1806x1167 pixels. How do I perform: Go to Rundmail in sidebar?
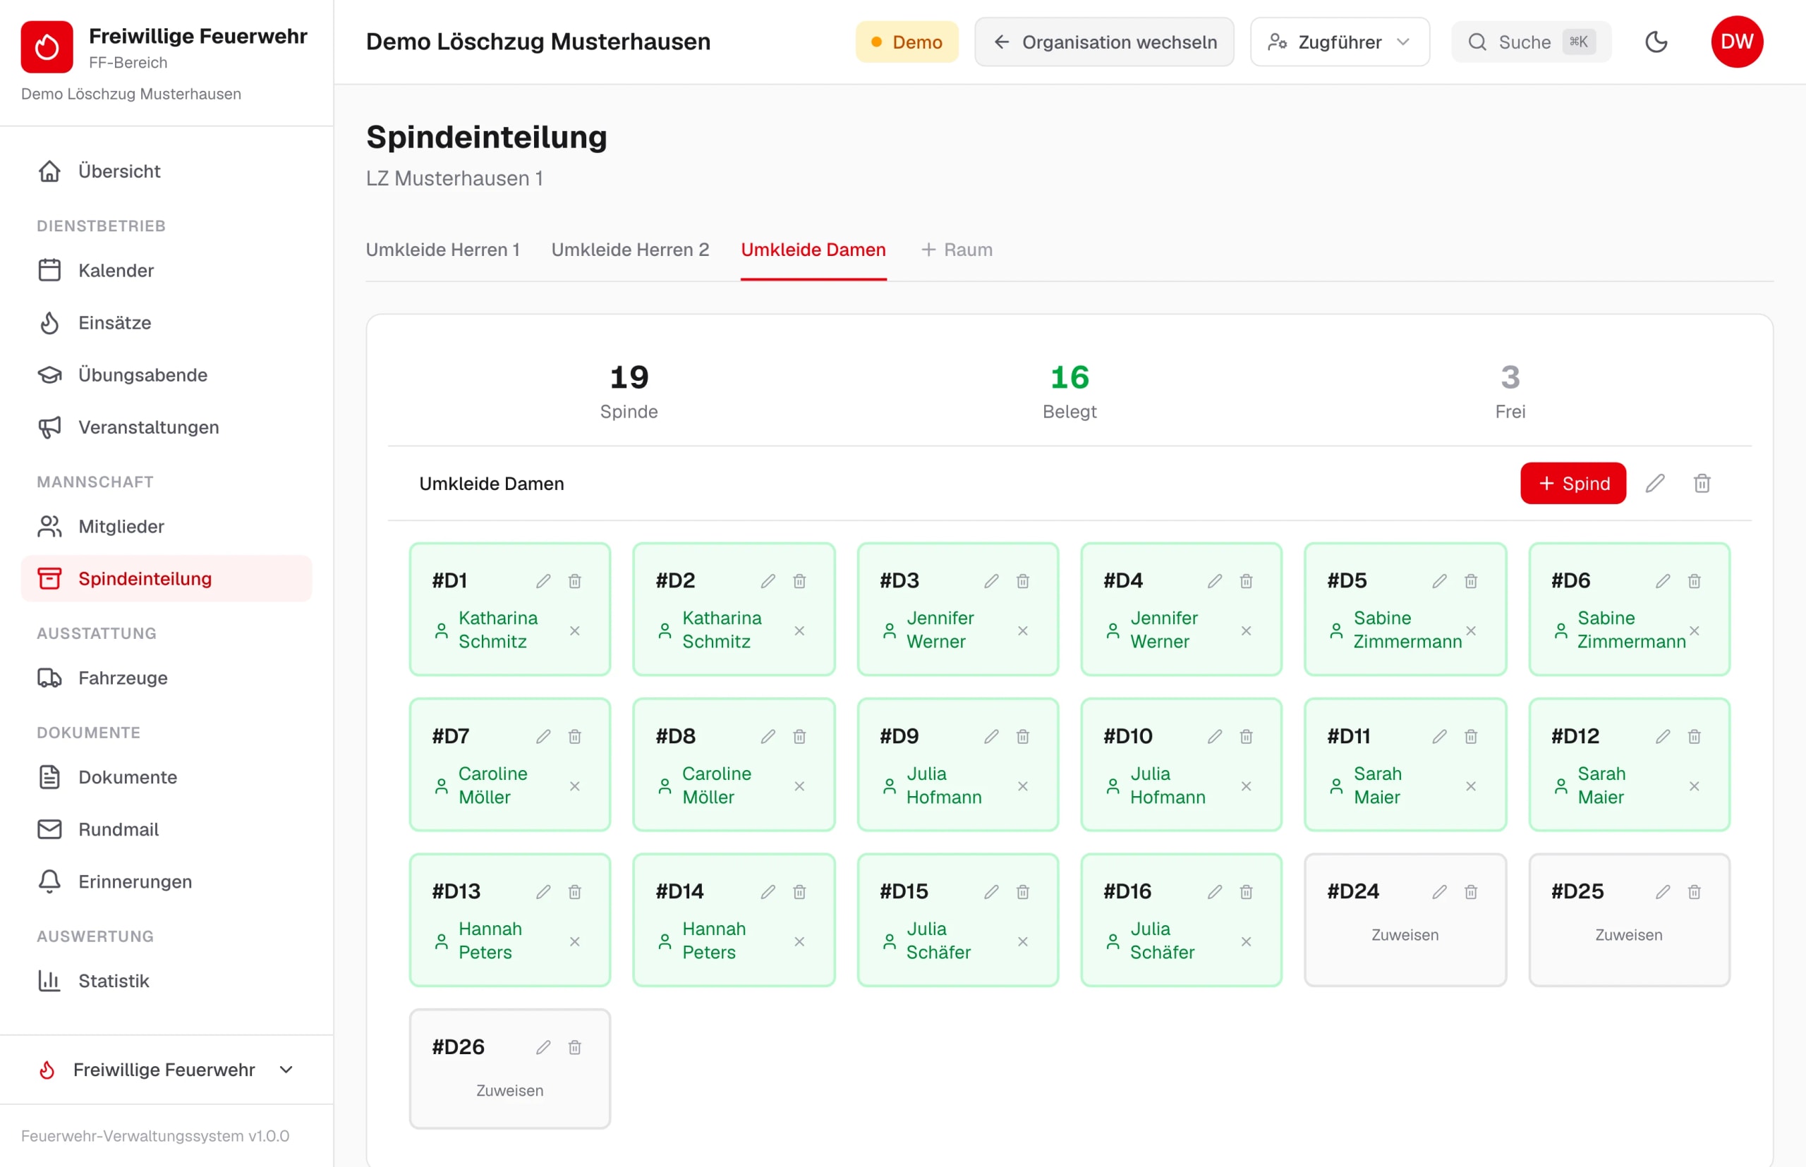166,830
